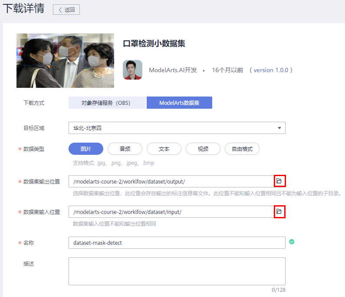
Task: Click the 返回 back button
Action: [x=66, y=10]
